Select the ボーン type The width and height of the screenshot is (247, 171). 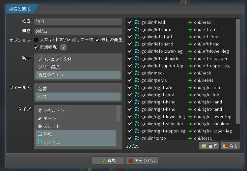76,118
